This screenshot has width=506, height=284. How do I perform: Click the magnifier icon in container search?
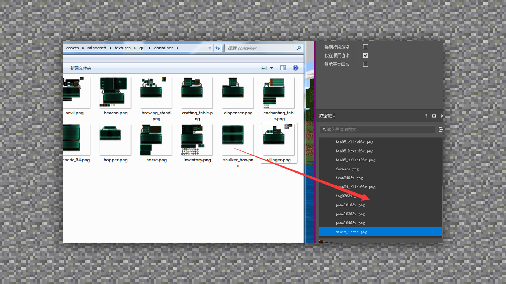pos(299,48)
